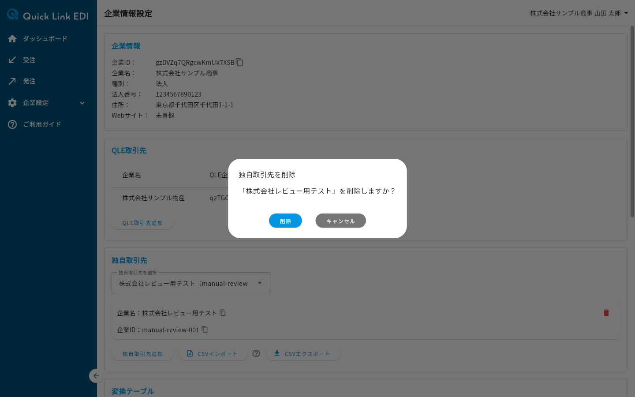Click the QLE取引先追加 button
Viewport: 635px width, 397px height.
(142, 223)
